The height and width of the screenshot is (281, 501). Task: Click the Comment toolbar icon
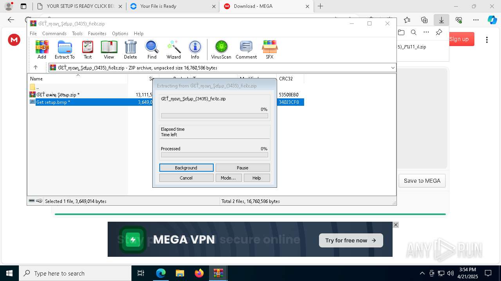[246, 50]
